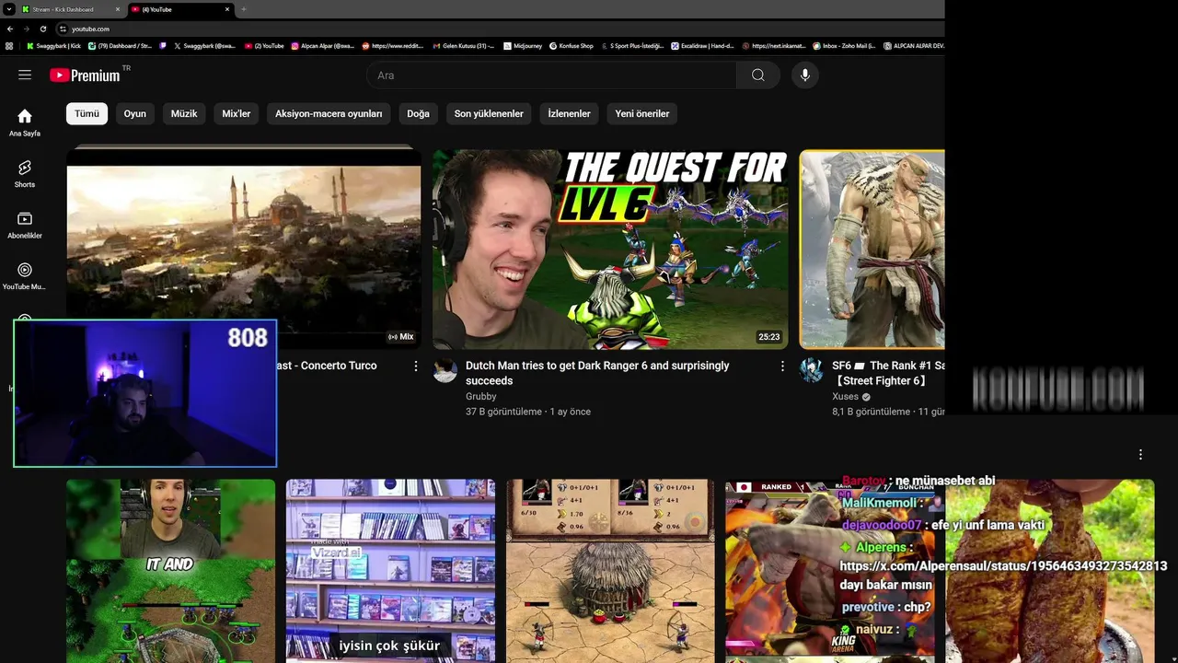Viewport: 1178px width, 663px height.
Task: Open the Street Fighter character thumbnail
Action: (x=872, y=250)
